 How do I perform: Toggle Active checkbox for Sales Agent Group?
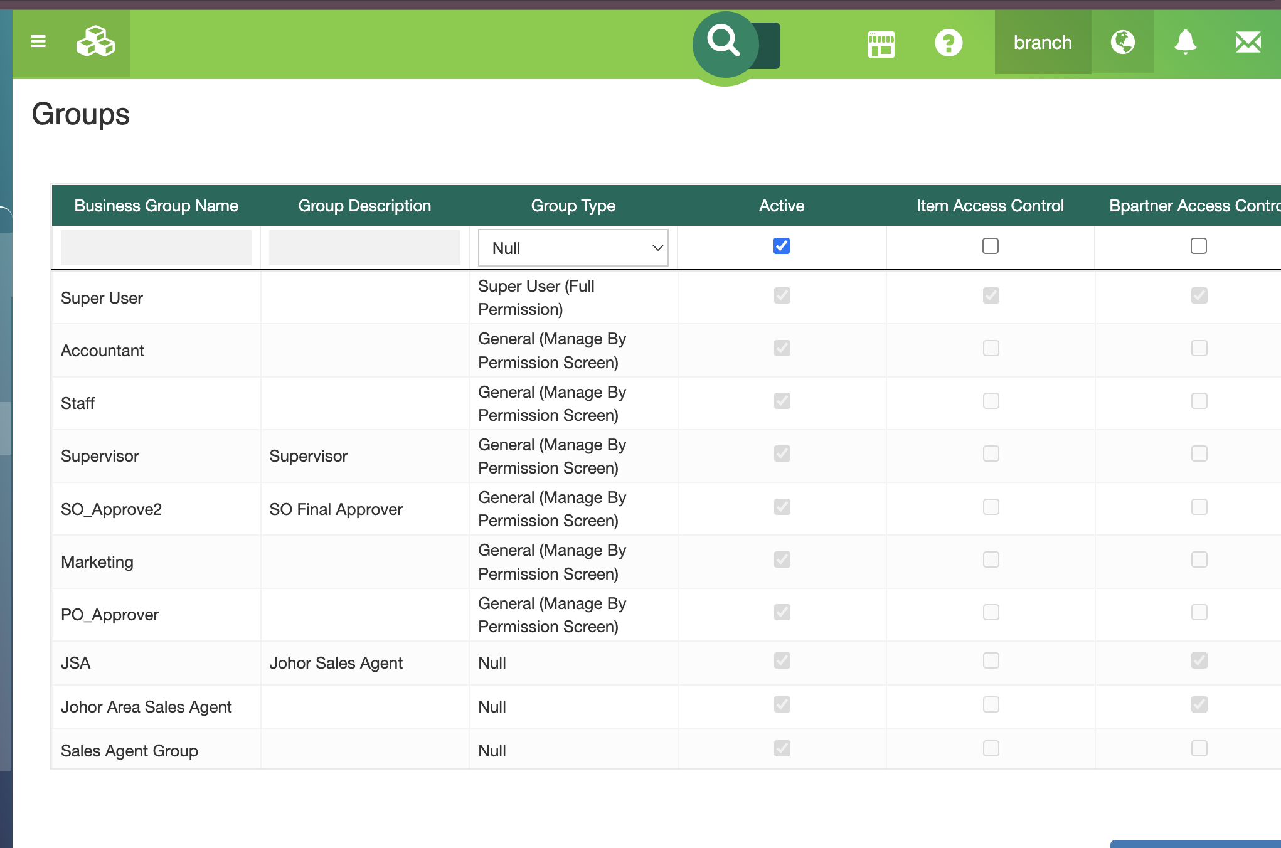coord(782,748)
